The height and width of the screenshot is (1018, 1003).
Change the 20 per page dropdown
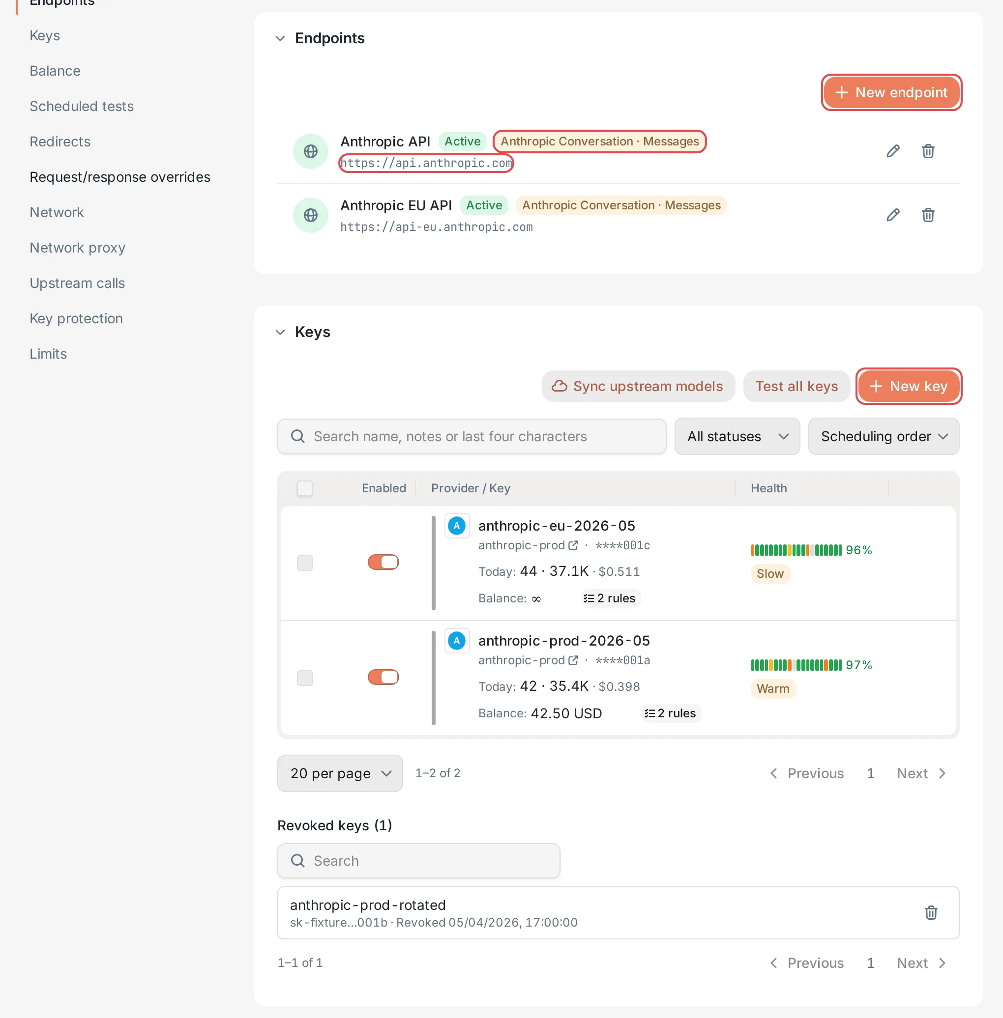tap(340, 773)
